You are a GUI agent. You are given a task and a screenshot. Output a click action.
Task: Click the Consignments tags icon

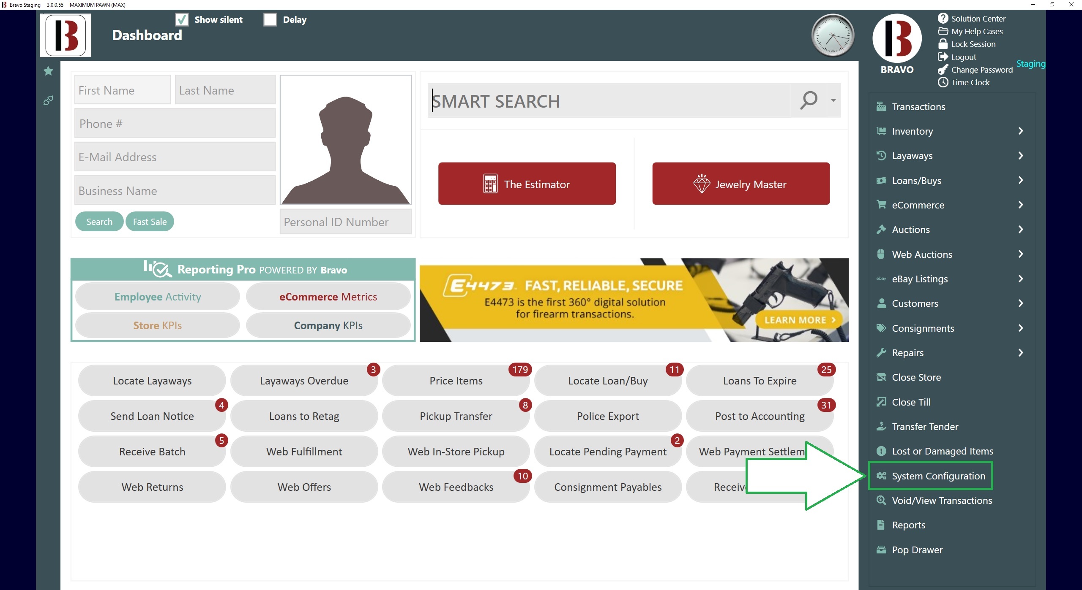[x=881, y=328]
